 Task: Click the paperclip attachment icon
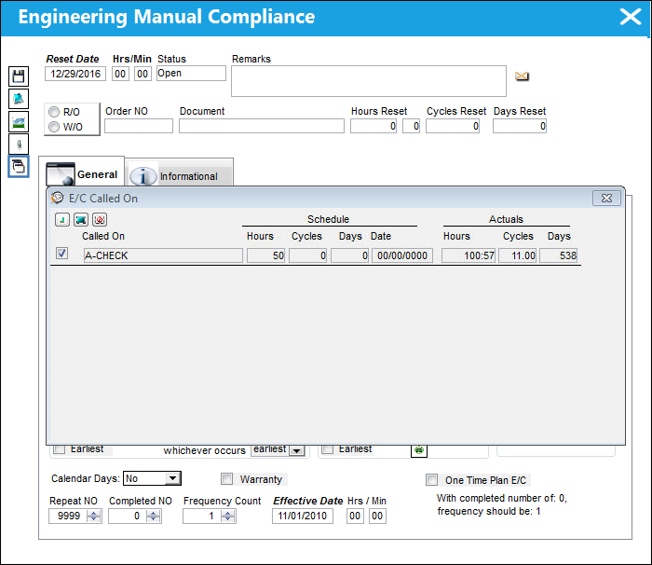pyautogui.click(x=19, y=145)
